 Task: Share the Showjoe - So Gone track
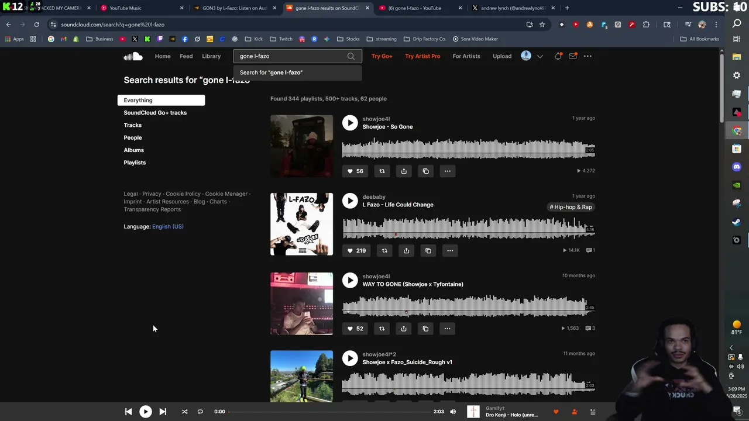point(404,171)
